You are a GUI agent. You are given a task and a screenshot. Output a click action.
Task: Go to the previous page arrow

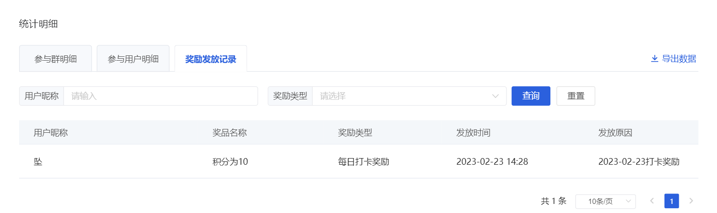coord(652,201)
